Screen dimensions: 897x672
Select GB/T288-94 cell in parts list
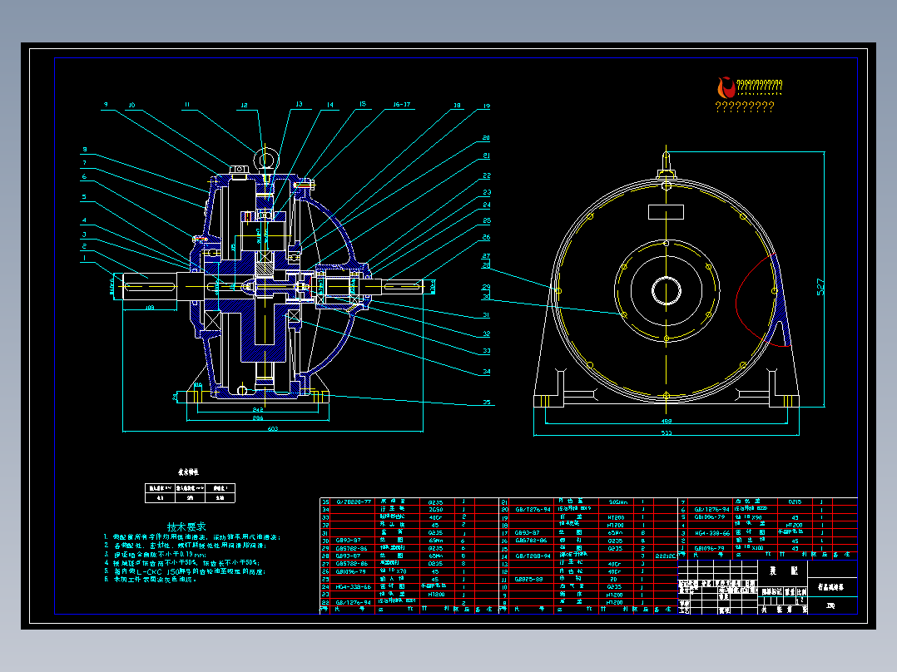[533, 556]
